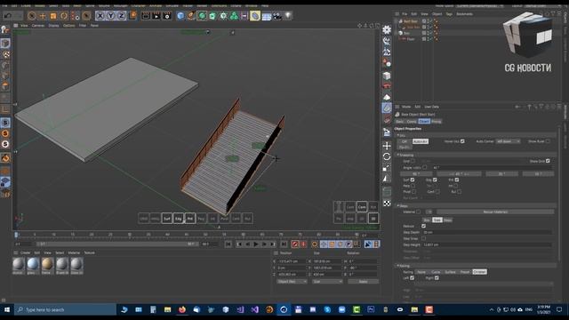Select the Model mode cube icon in the left sidebar
569x320 pixels.
pos(5,44)
